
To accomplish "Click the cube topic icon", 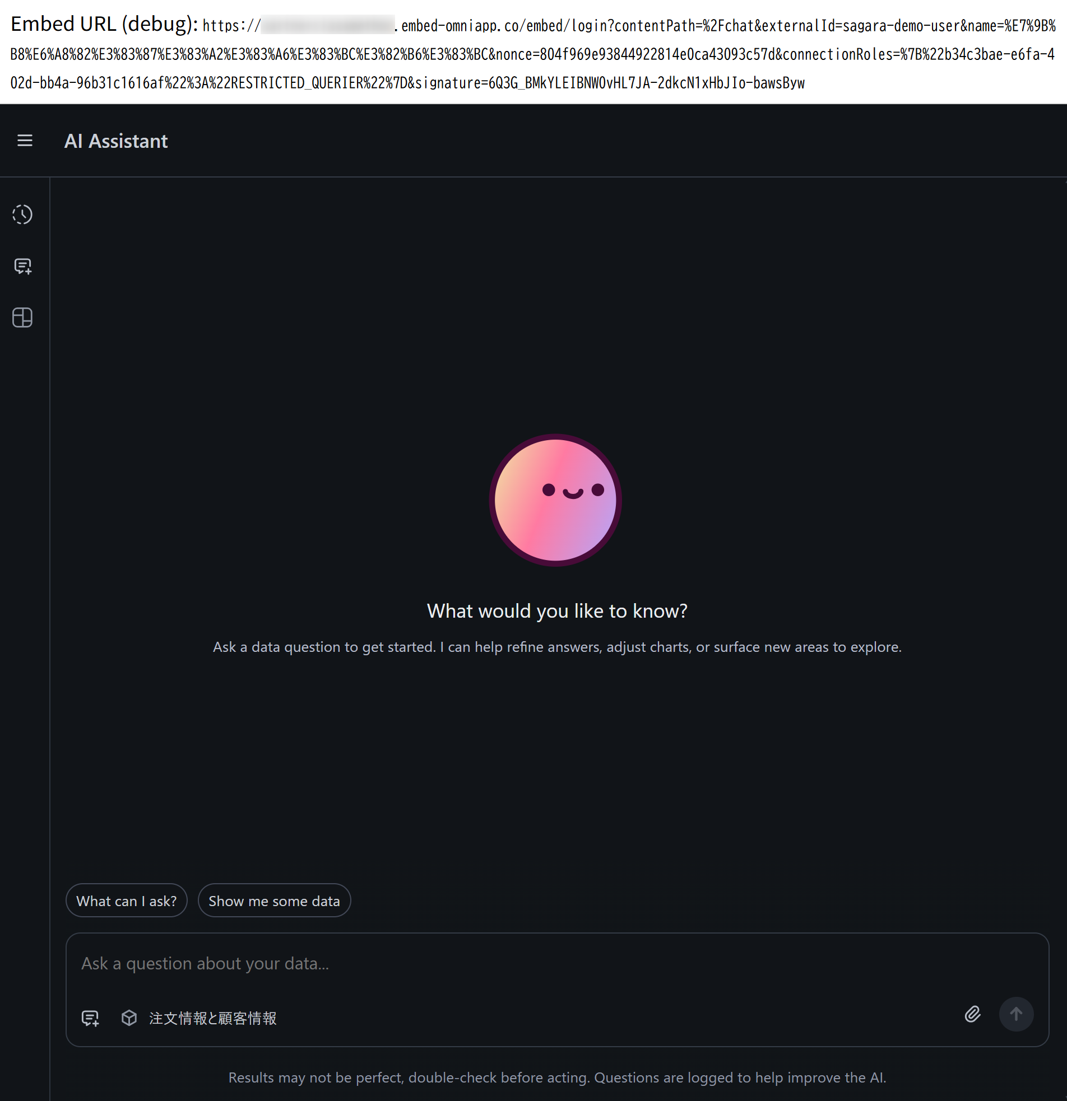I will [129, 1018].
